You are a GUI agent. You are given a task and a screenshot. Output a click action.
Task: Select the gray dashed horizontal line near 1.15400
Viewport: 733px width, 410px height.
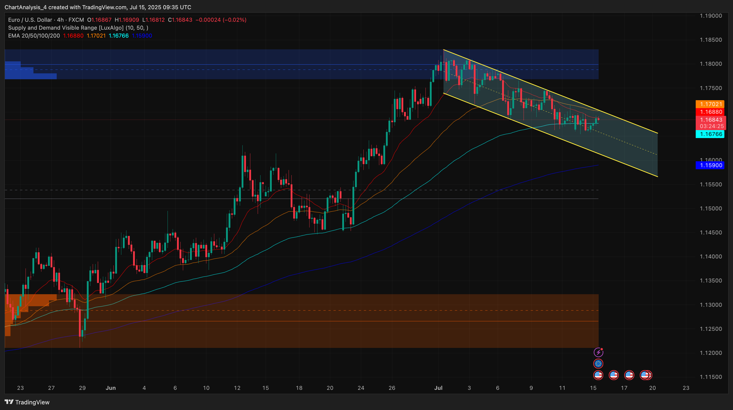coord(302,190)
